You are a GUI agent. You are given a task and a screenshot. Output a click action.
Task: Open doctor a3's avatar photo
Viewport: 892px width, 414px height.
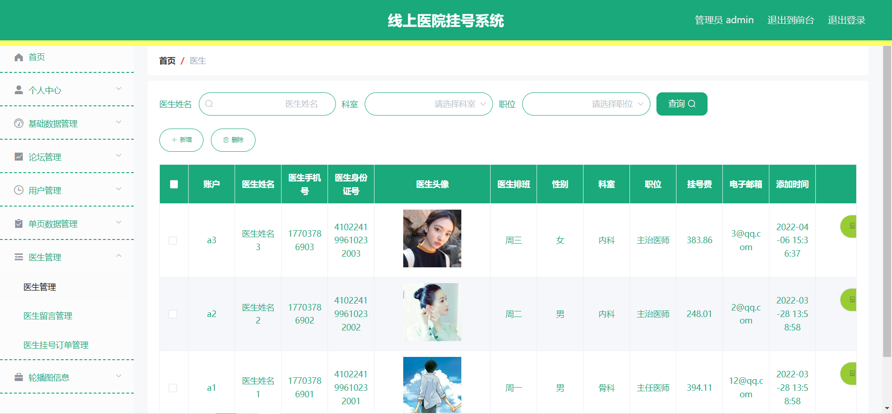pos(432,239)
